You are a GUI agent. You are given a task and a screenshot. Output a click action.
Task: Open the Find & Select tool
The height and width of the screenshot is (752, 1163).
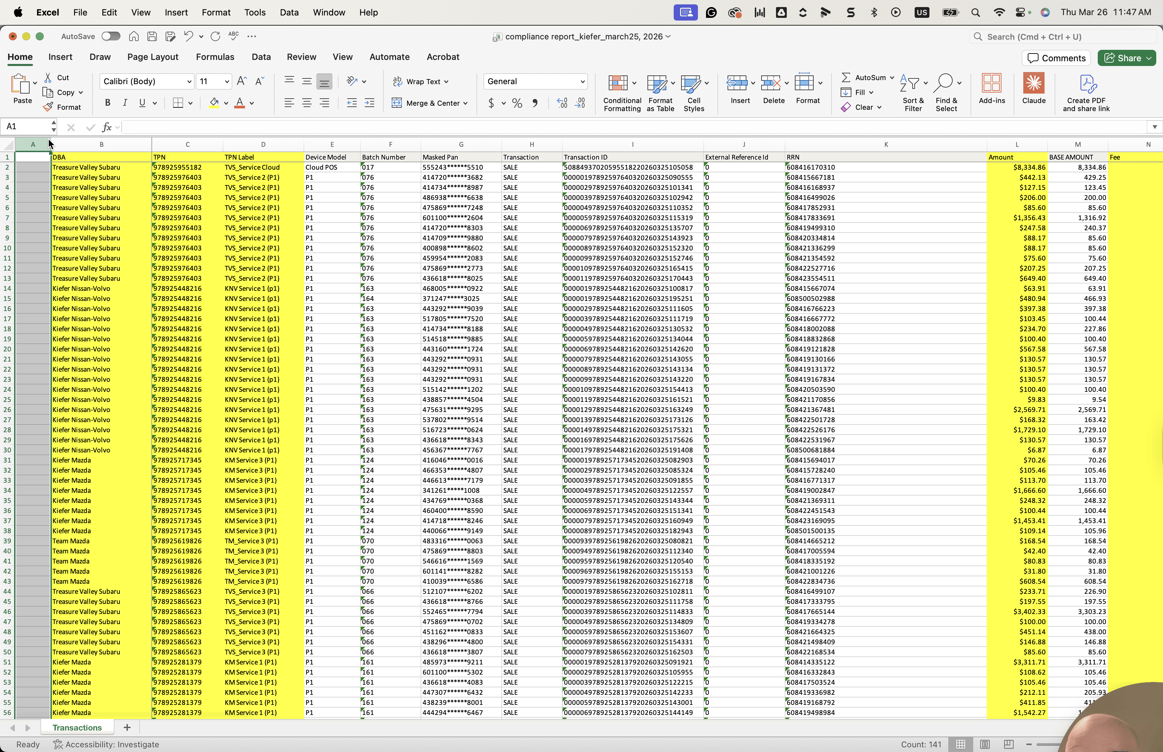pyautogui.click(x=946, y=93)
